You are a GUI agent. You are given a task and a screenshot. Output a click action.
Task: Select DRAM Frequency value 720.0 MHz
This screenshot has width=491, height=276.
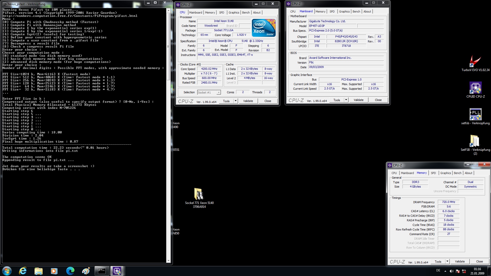(449, 202)
